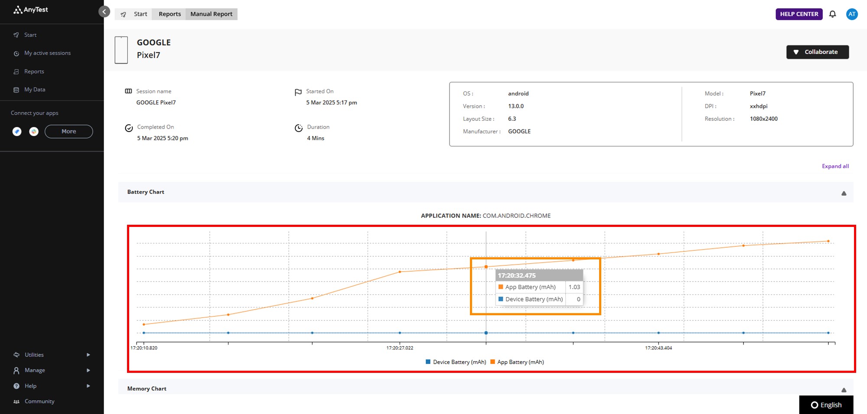Click the android OS value
Viewport: 867px width, 414px height.
point(518,94)
